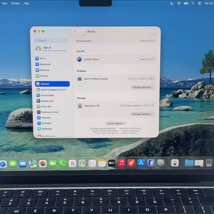
Task: Click the Display Settings button
Action: 142,87
